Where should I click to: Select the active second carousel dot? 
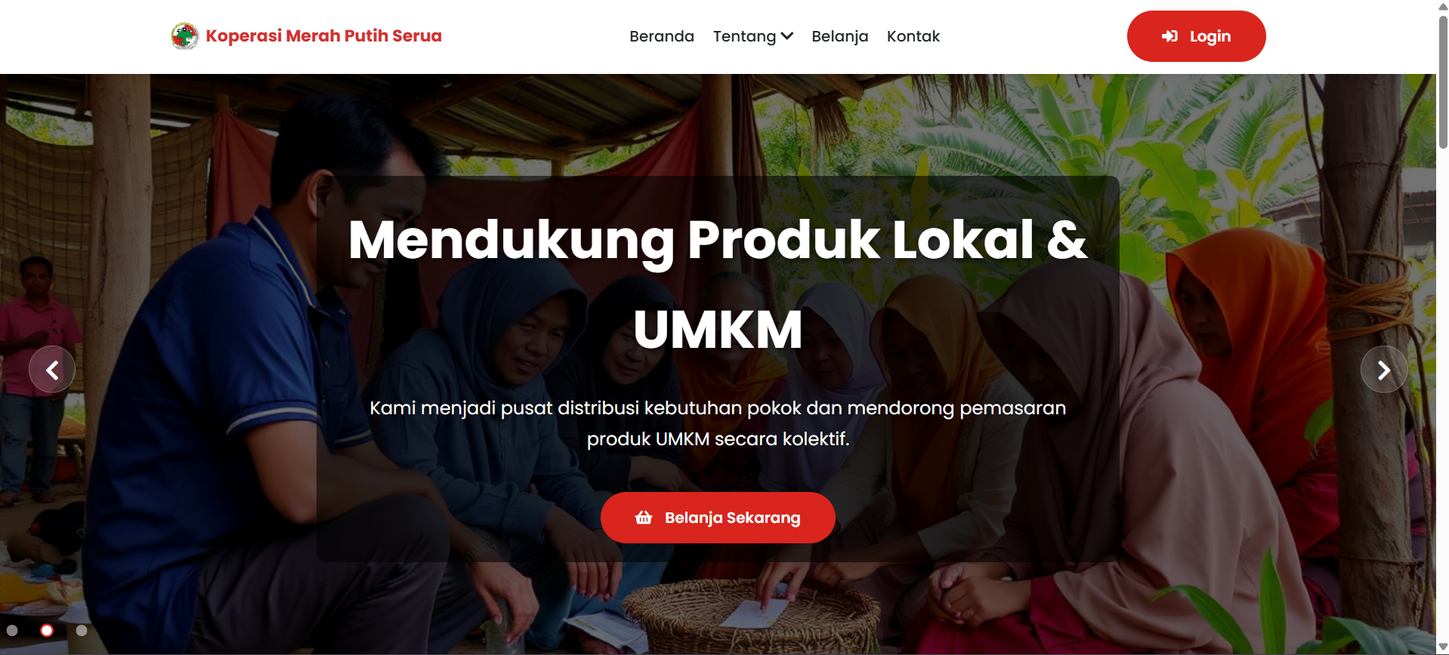point(47,630)
